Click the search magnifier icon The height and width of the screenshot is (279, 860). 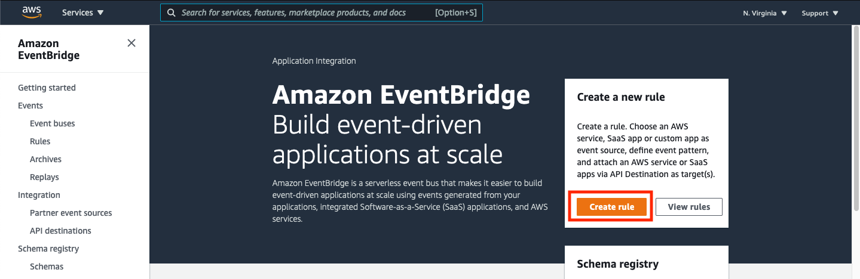tap(172, 13)
